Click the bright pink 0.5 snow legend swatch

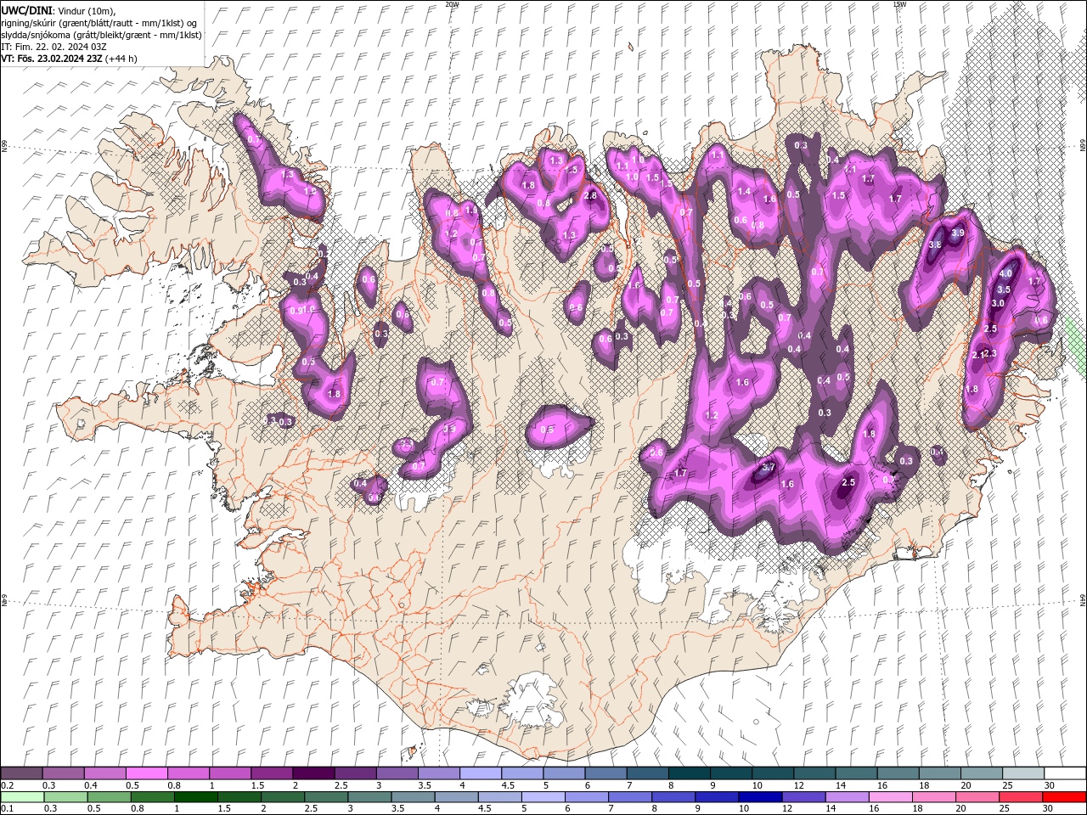[x=146, y=773]
